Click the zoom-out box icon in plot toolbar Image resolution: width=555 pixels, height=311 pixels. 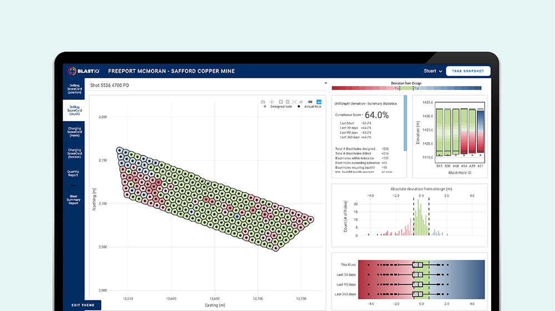[287, 102]
